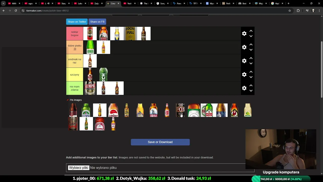Toggle Pin Images option

pyautogui.click(x=74, y=100)
